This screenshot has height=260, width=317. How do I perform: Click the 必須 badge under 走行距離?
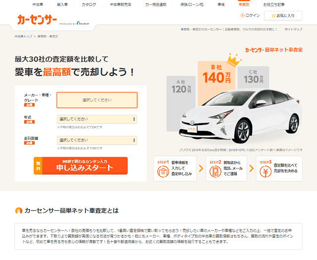click(29, 143)
